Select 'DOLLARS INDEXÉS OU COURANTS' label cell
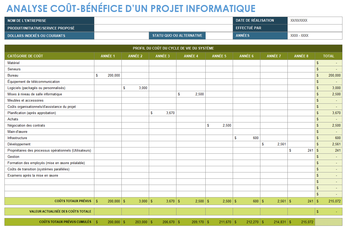This screenshot has width=350, height=230. pos(50,36)
